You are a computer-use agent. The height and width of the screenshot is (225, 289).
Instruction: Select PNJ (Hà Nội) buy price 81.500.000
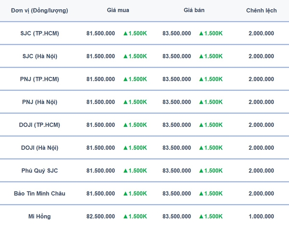click(x=101, y=102)
